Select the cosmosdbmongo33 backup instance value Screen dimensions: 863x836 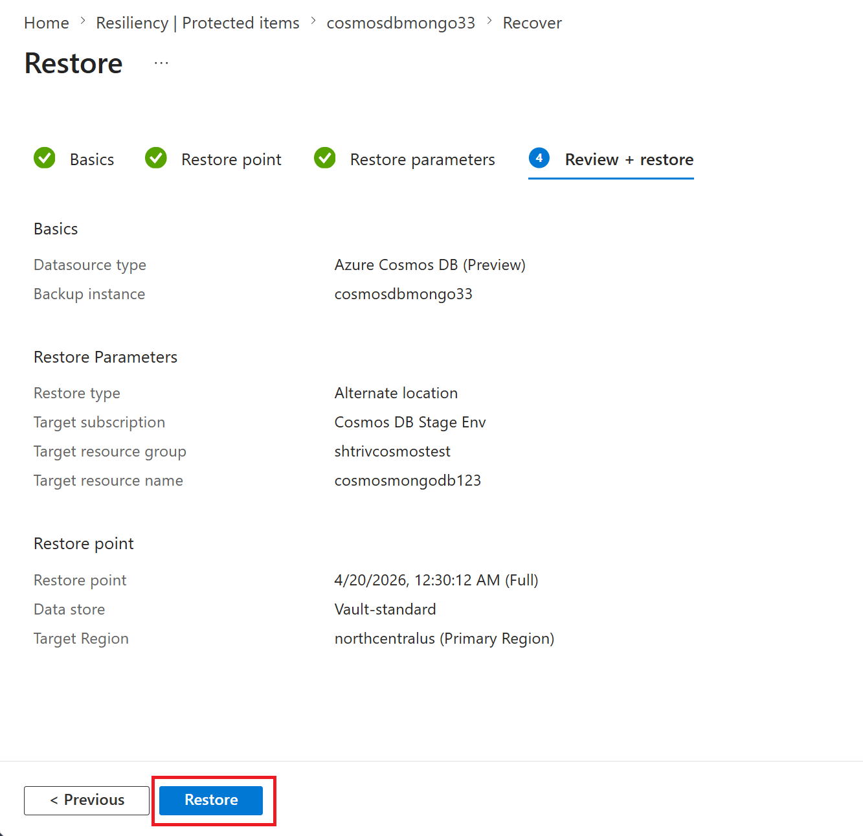coord(403,294)
